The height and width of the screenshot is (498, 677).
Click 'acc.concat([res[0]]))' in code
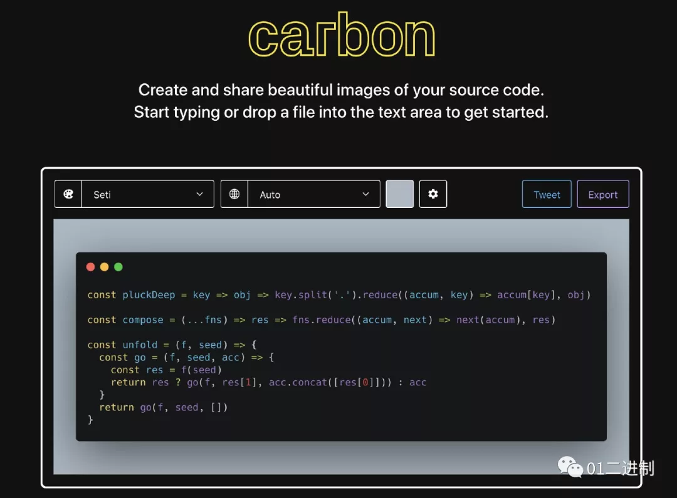click(x=330, y=382)
